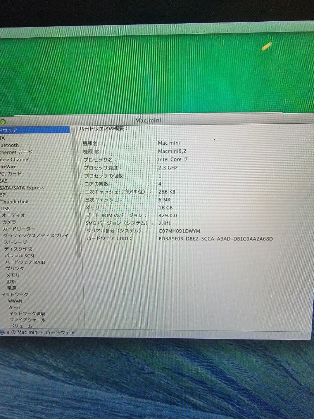The width and height of the screenshot is (314, 419).
Task: Open the Wi-Fi section under ネットワーク
Action: (x=14, y=306)
